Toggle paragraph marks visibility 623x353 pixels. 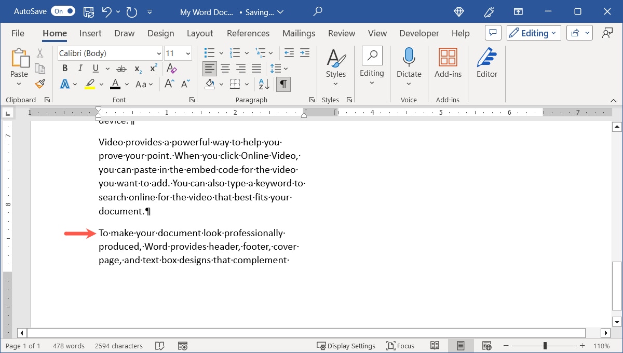(283, 84)
